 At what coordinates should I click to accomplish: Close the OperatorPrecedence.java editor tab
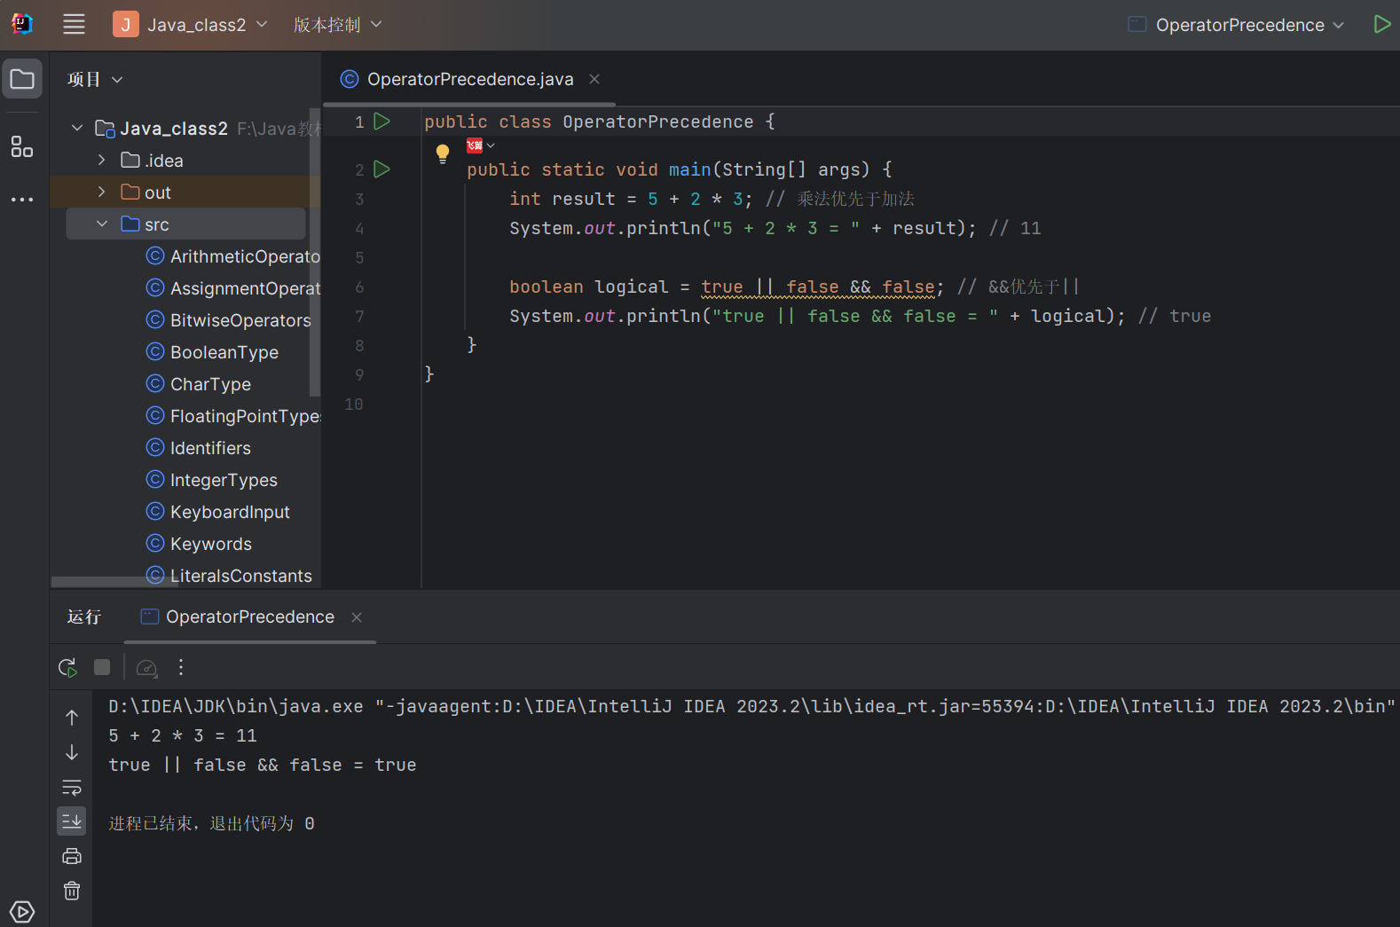click(594, 79)
